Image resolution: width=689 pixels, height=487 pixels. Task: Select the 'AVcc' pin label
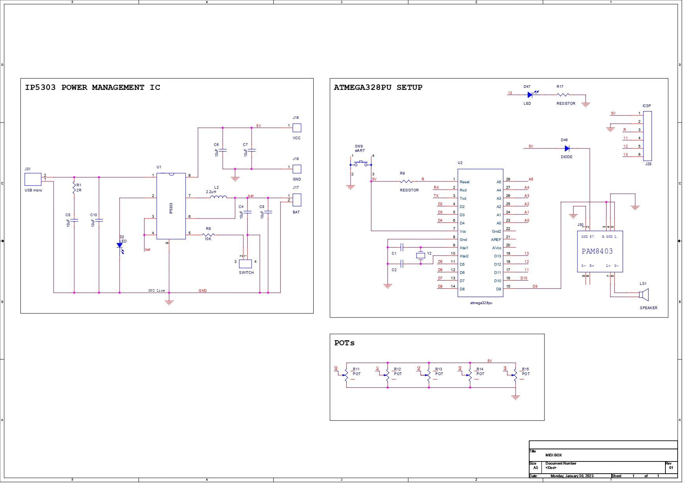(497, 248)
